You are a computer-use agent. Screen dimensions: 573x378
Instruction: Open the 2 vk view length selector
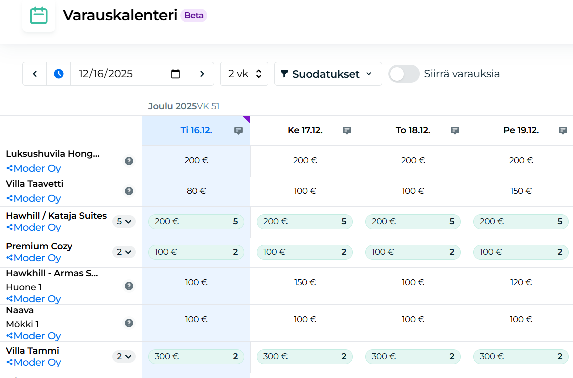click(x=244, y=73)
